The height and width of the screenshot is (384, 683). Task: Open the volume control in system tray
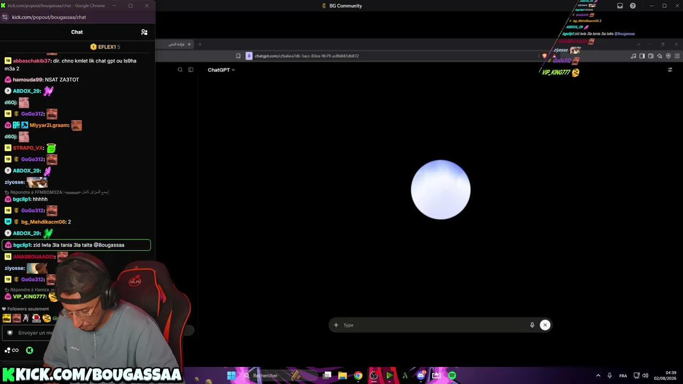[x=645, y=375]
